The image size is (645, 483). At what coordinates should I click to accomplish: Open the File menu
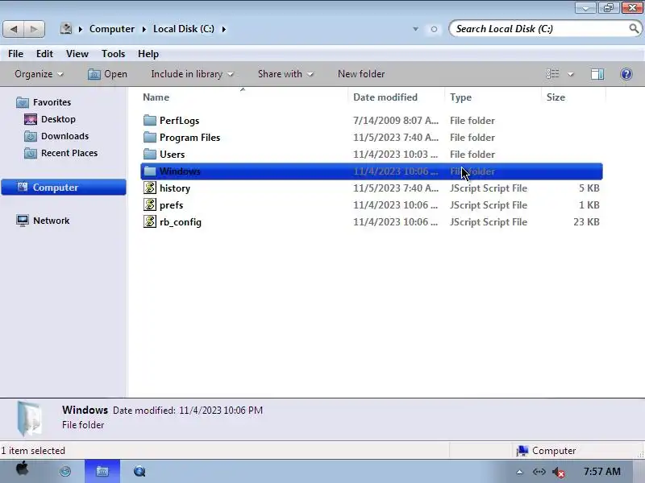pyautogui.click(x=15, y=54)
